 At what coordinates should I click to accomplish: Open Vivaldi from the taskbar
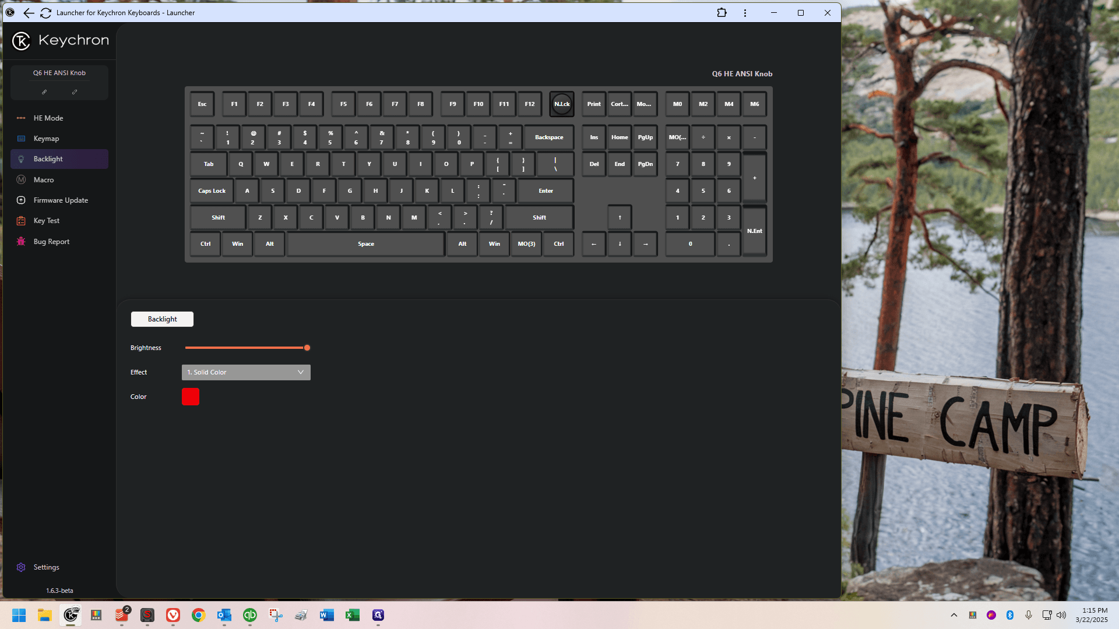click(173, 615)
